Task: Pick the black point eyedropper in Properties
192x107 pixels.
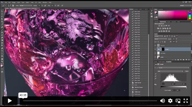Action: 156,74
